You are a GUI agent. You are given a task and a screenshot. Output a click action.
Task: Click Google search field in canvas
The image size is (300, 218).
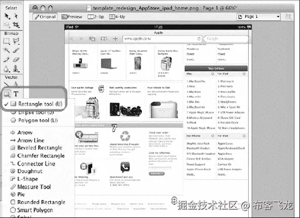226,39
